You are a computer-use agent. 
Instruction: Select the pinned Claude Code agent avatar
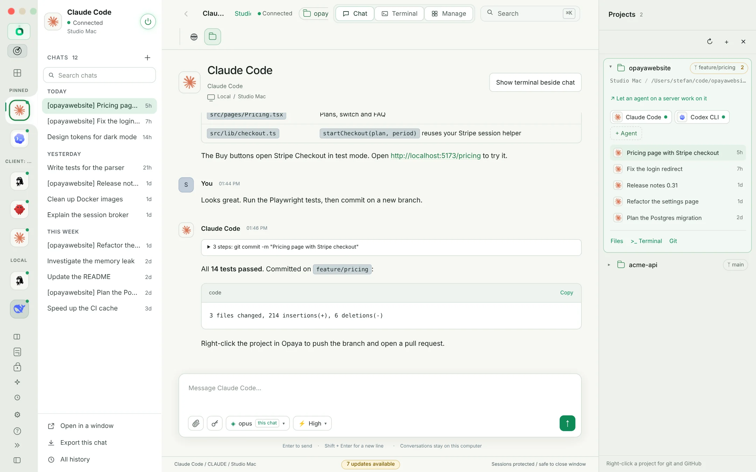pyautogui.click(x=19, y=110)
